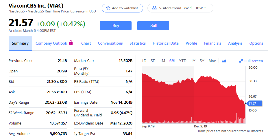Open the Company Outlook tab

tap(51, 43)
